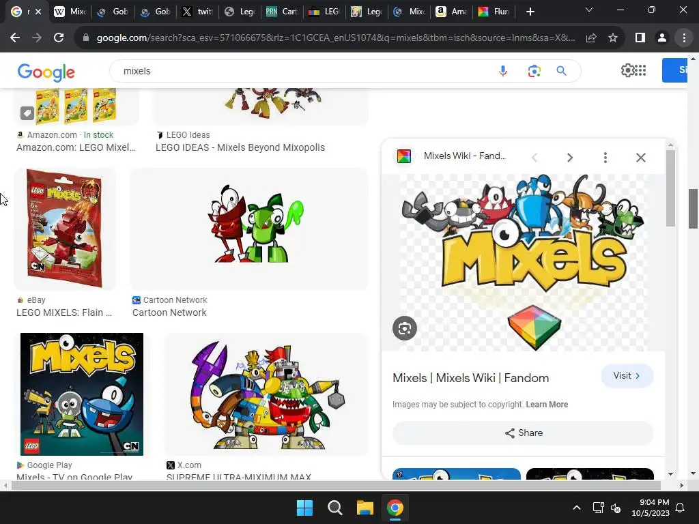Switch to the Amazon tab
699x524 pixels.
pyautogui.click(x=451, y=12)
